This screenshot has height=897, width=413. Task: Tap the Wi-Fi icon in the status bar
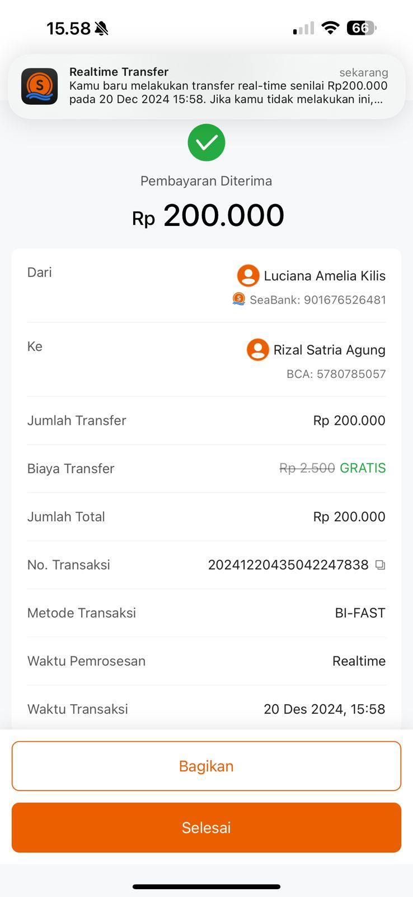coord(330,28)
